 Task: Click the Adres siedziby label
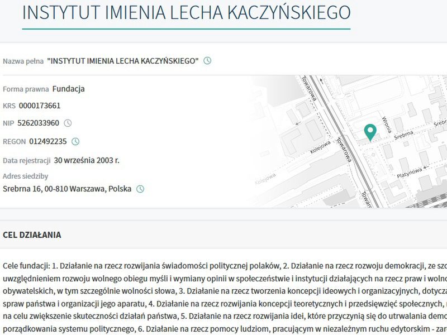(x=25, y=176)
